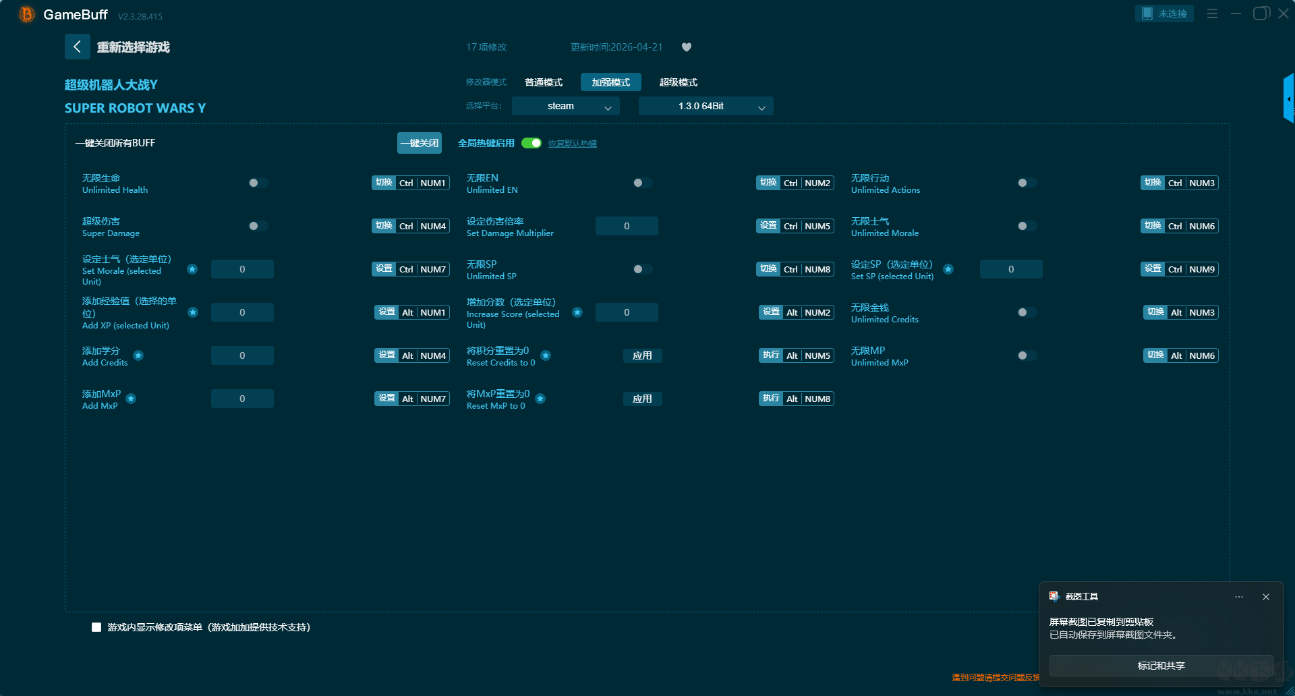The width and height of the screenshot is (1295, 696).
Task: Click star icon next to Reset Credits to 0
Action: tap(546, 355)
